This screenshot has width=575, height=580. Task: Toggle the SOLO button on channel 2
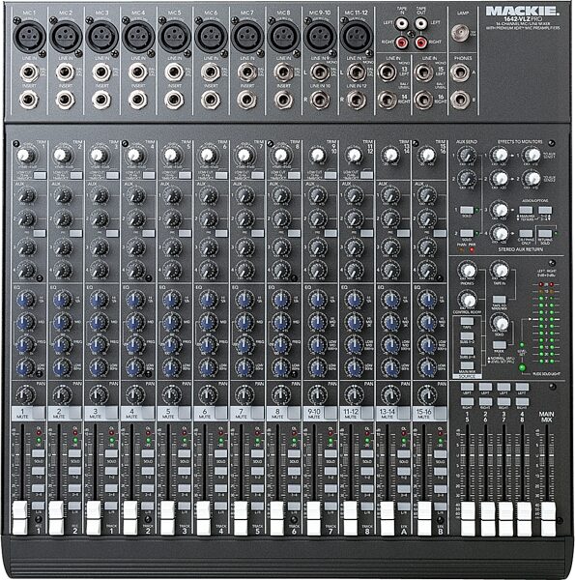pyautogui.click(x=74, y=453)
